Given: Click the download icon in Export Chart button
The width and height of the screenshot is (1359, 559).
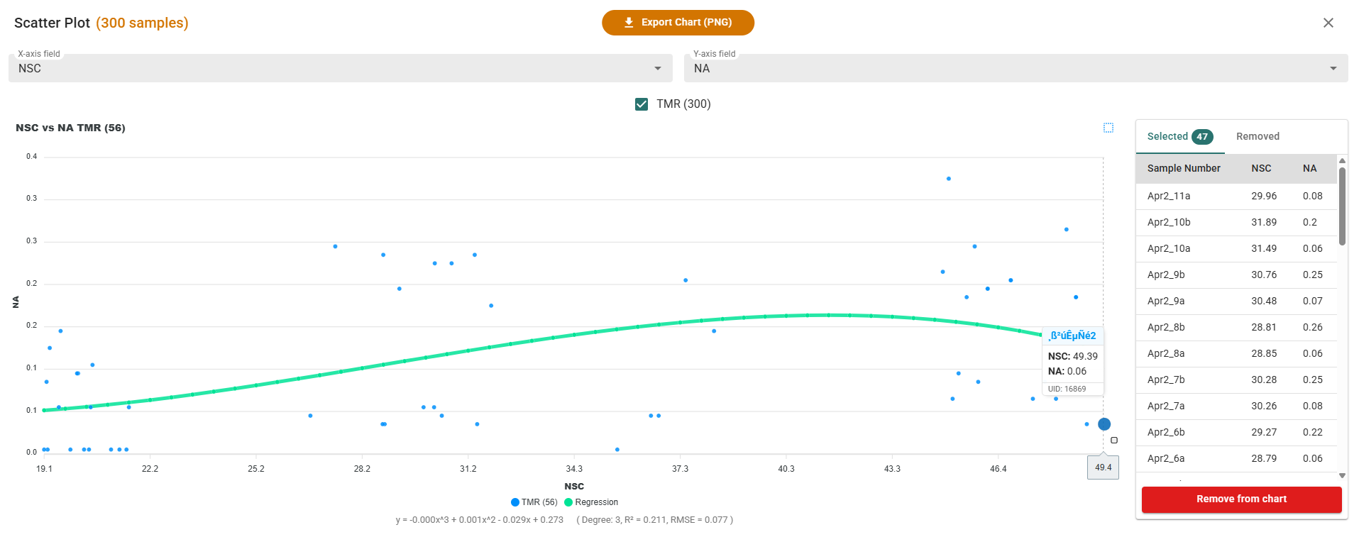Looking at the screenshot, I should tap(629, 23).
